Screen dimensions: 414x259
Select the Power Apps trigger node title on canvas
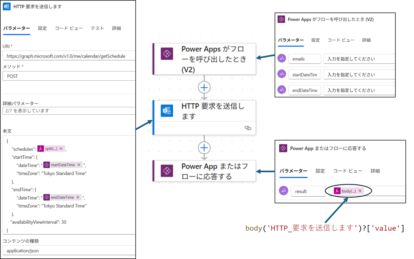(214, 59)
